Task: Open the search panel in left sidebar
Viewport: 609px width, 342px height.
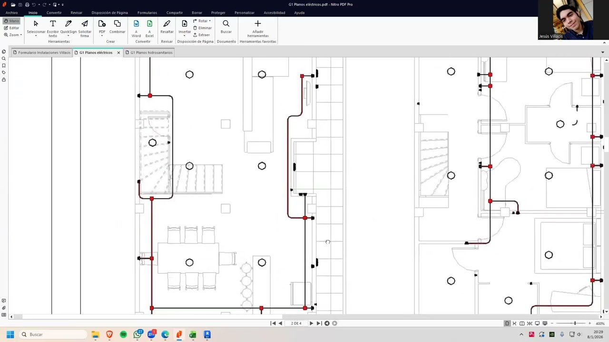Action: click(x=4, y=59)
